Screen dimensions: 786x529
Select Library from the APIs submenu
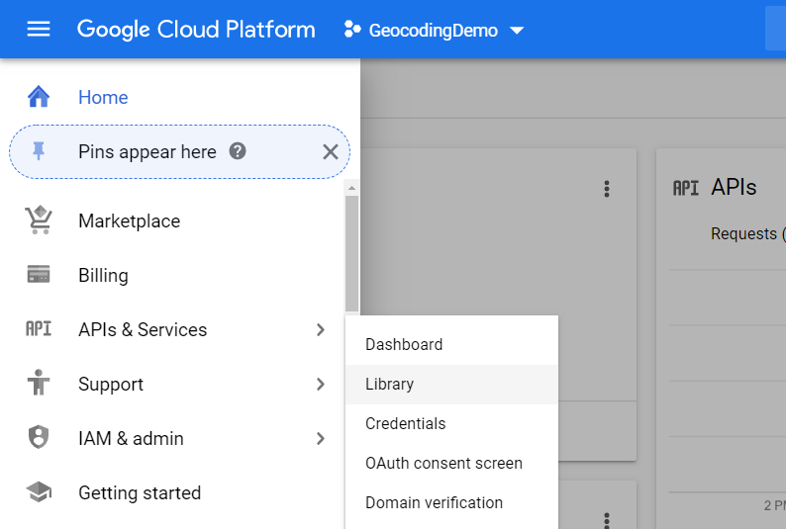point(390,384)
